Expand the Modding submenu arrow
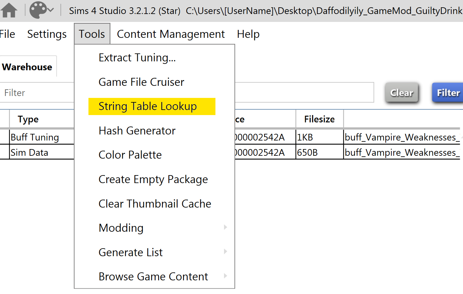Image resolution: width=463 pixels, height=294 pixels. point(225,227)
